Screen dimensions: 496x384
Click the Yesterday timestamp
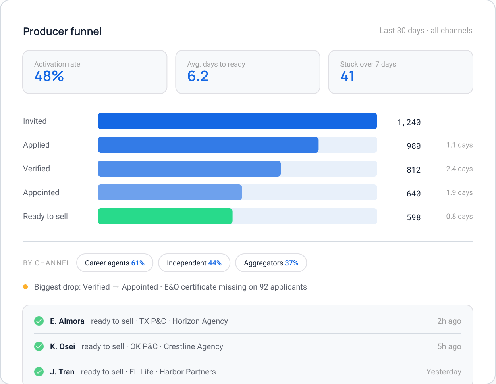pyautogui.click(x=444, y=372)
